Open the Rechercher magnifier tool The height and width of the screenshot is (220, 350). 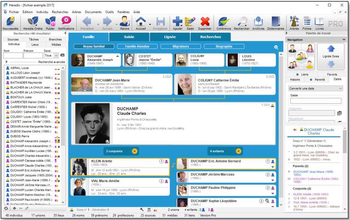[x=242, y=23]
